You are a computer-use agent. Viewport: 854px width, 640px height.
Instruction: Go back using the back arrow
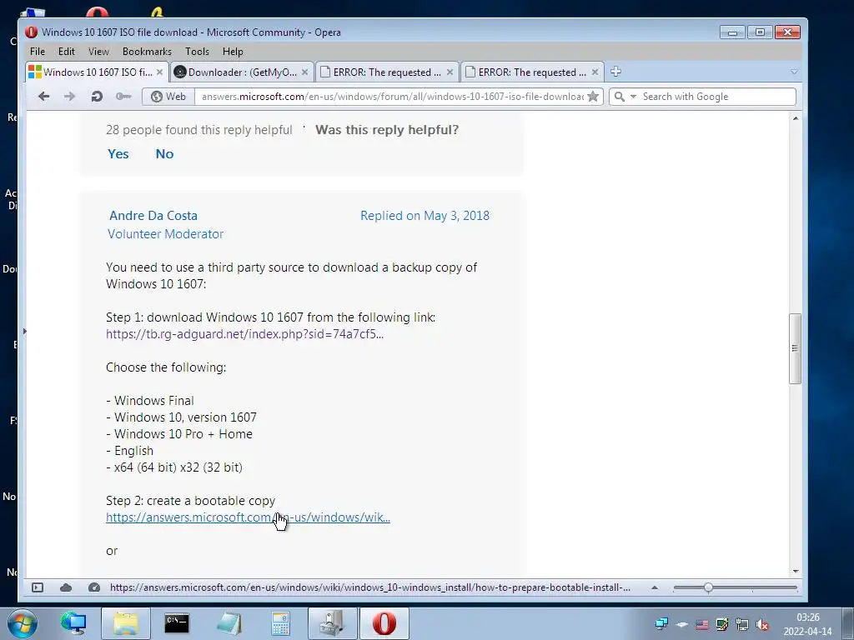click(44, 97)
